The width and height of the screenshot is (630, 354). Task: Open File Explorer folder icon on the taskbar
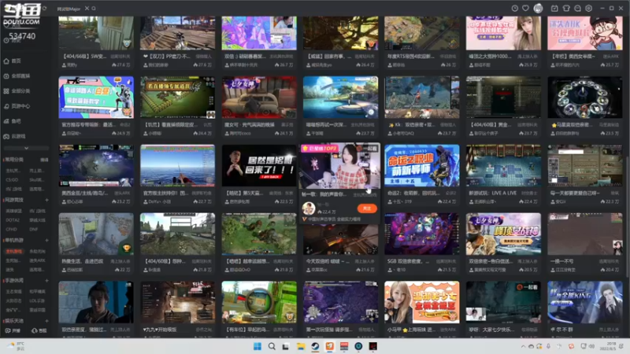tap(301, 346)
